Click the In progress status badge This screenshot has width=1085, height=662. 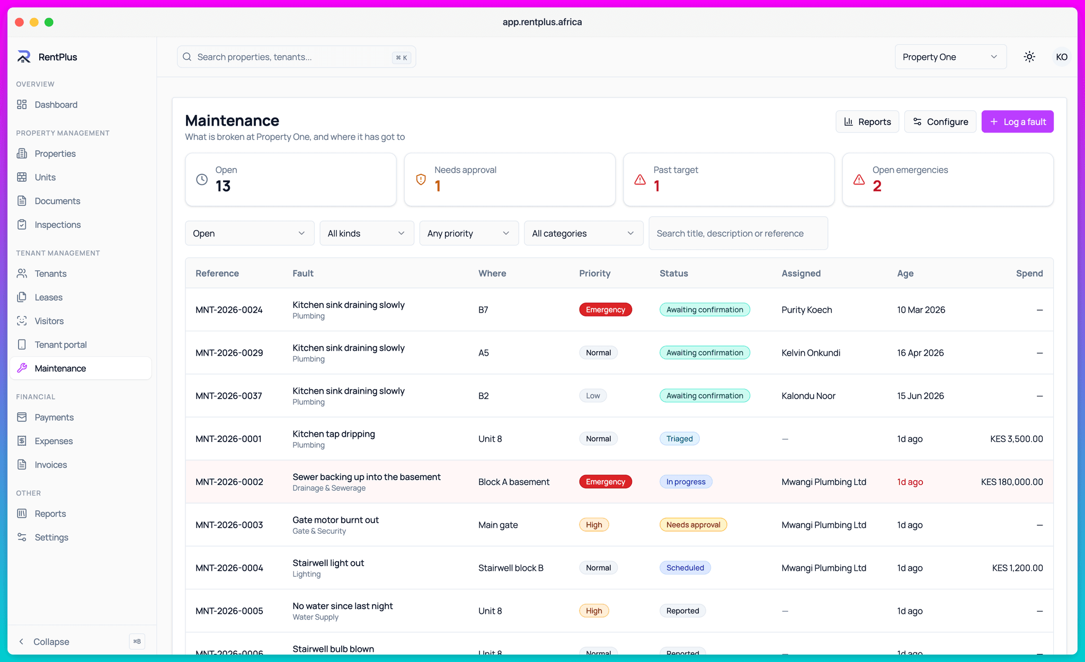click(686, 482)
